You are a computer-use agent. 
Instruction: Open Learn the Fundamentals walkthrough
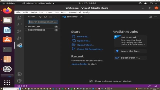pos(130,51)
